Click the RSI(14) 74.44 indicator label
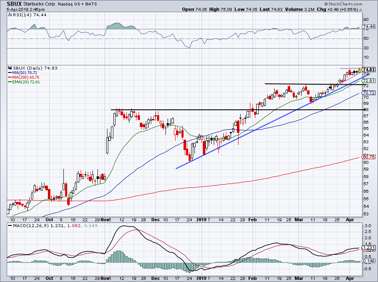 [30, 15]
